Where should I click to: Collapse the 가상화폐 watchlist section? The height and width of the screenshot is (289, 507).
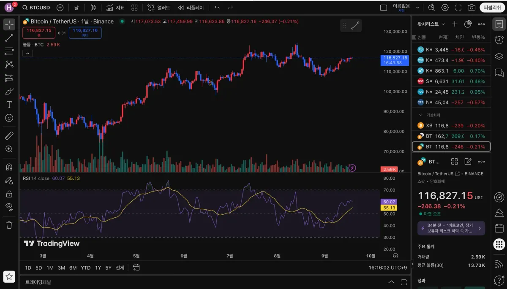point(420,115)
